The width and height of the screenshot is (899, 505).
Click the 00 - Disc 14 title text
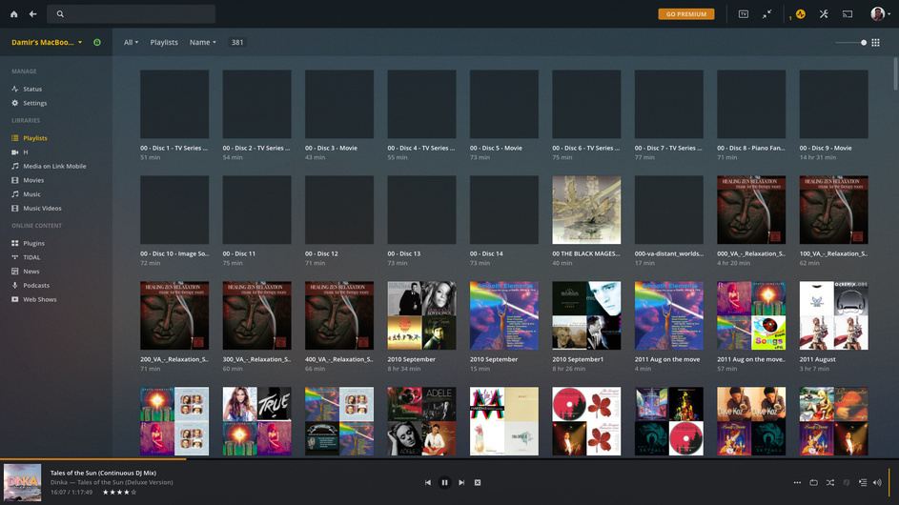point(486,253)
